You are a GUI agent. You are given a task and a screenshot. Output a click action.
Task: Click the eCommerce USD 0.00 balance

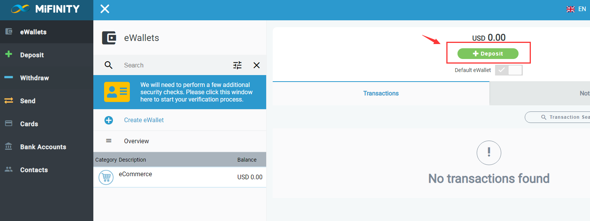coord(250,177)
